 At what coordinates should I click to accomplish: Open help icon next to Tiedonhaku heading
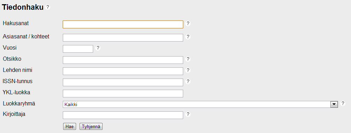pyautogui.click(x=47, y=7)
